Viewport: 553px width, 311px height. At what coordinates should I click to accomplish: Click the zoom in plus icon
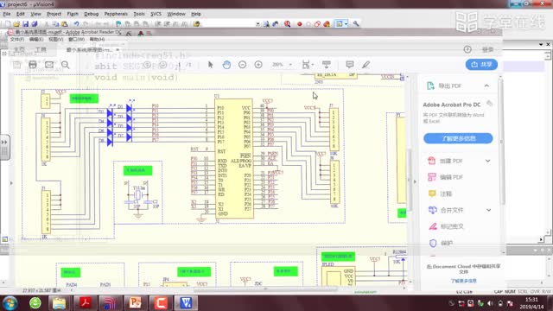(258, 65)
